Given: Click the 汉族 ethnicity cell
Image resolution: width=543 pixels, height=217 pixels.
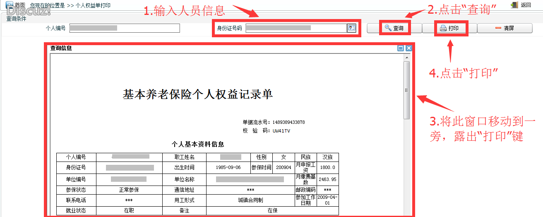Looking at the screenshot, I should [327, 157].
